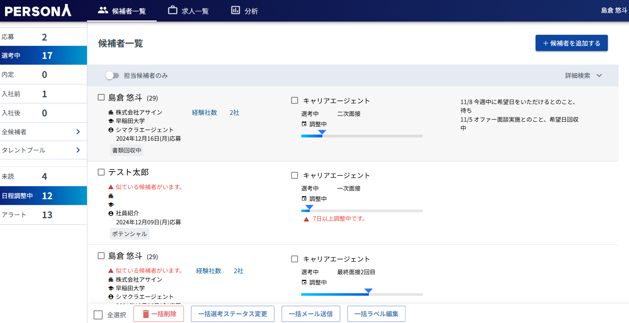Viewport: 629px width, 323px height.
Task: Click the warning triangle under third 島倉 悠斗
Action: [x=111, y=271]
